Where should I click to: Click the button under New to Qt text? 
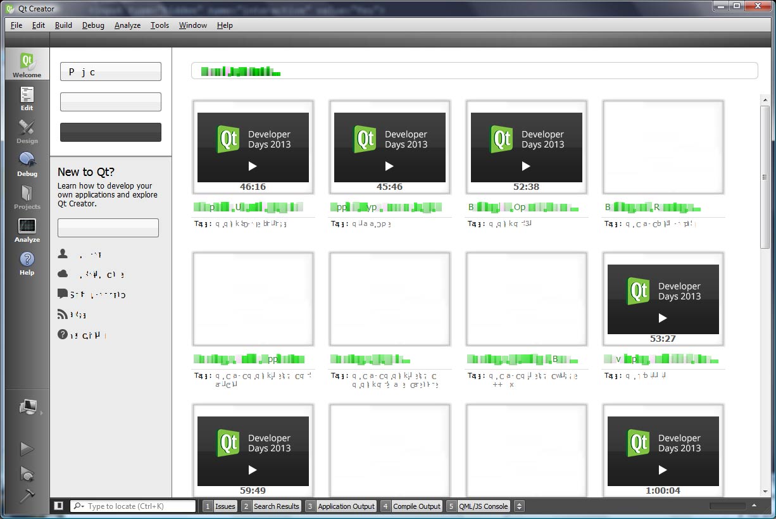(x=108, y=228)
